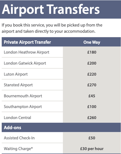
Task: Click the Waiting Charge* label
Action: coord(18,149)
